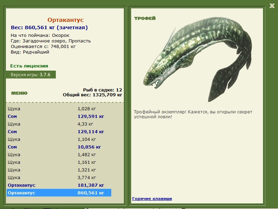Select the Щука 1,028 кг row

[59, 109]
